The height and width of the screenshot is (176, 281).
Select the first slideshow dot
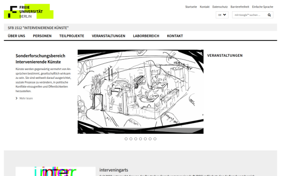(x=126, y=139)
